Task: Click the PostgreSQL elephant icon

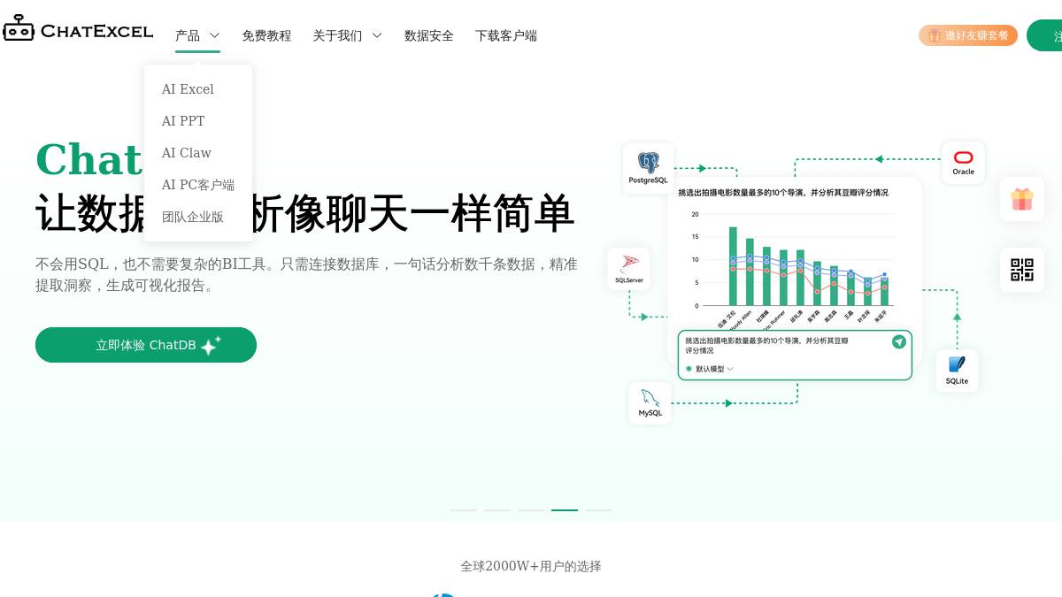Action: coord(649,163)
